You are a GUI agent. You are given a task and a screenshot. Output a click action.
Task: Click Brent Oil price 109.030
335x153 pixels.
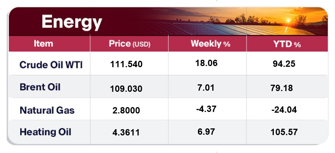click(x=126, y=90)
